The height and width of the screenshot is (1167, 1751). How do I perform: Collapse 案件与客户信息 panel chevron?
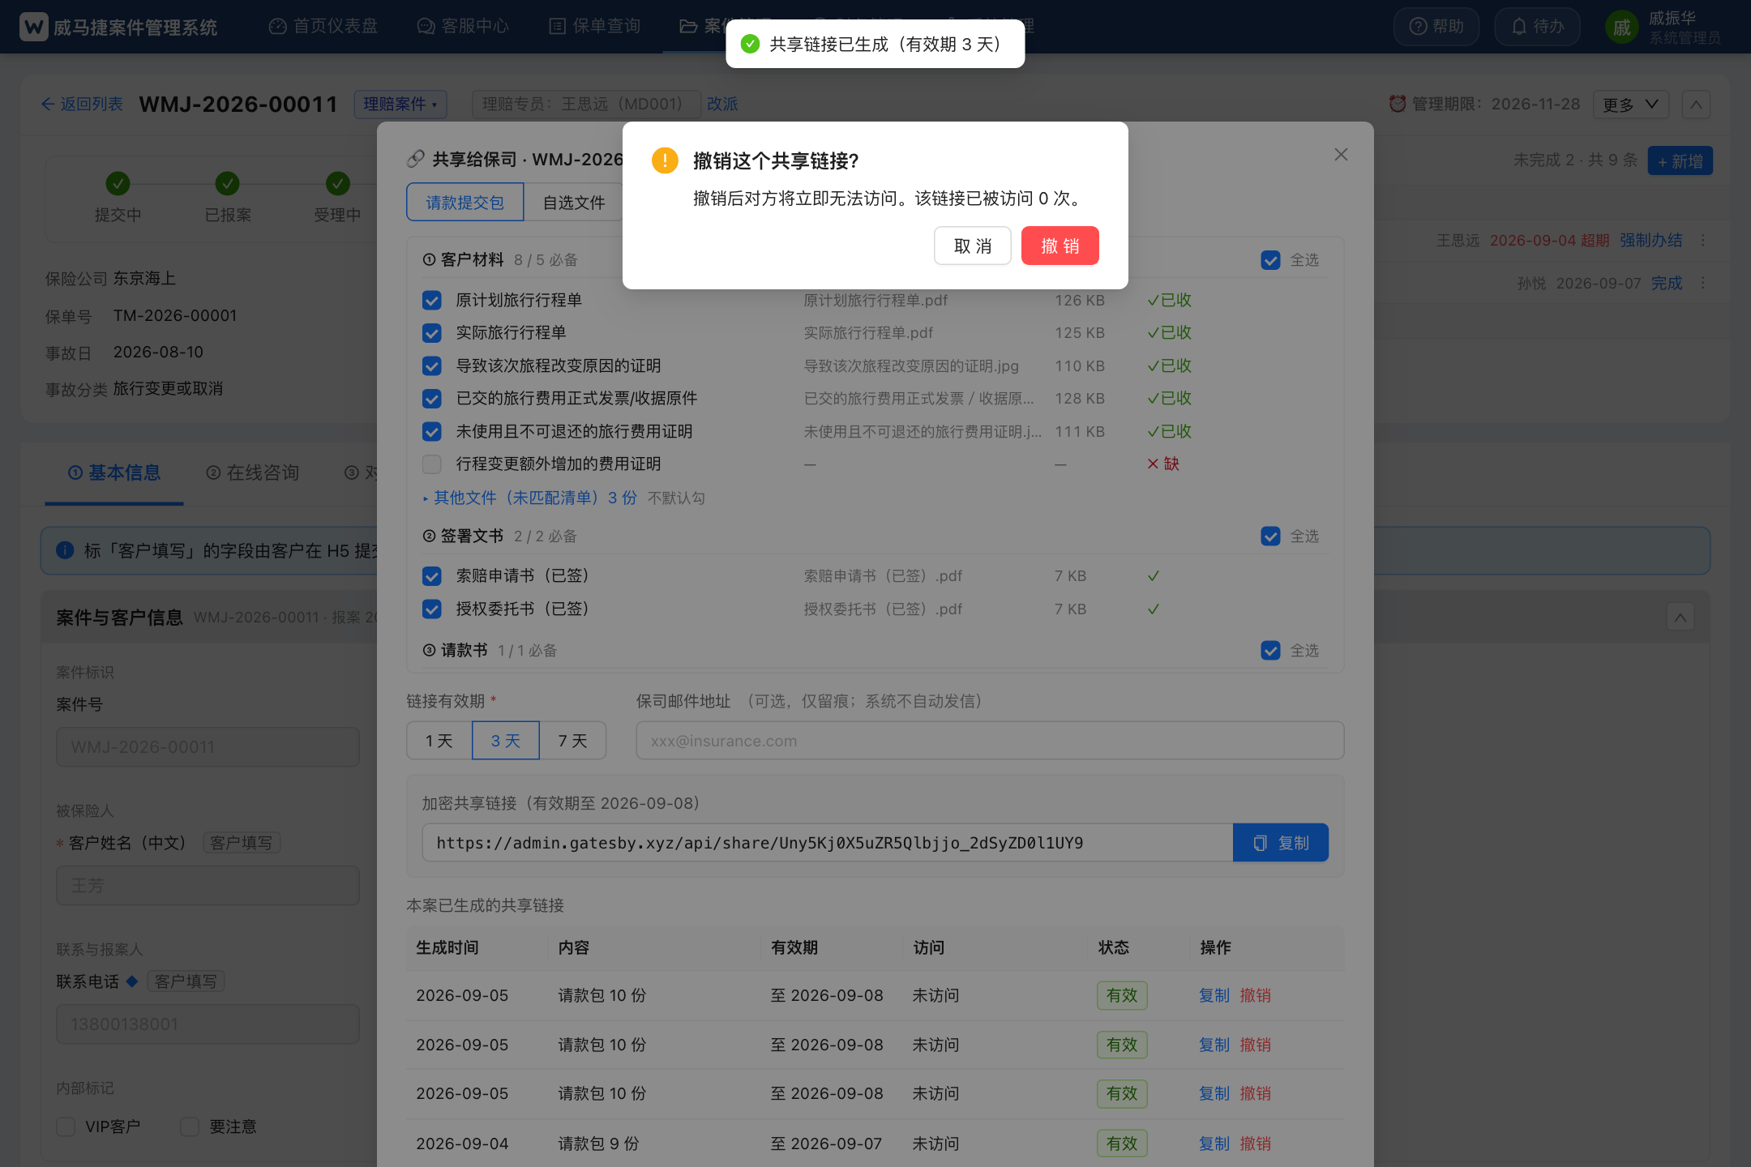coord(1680,618)
